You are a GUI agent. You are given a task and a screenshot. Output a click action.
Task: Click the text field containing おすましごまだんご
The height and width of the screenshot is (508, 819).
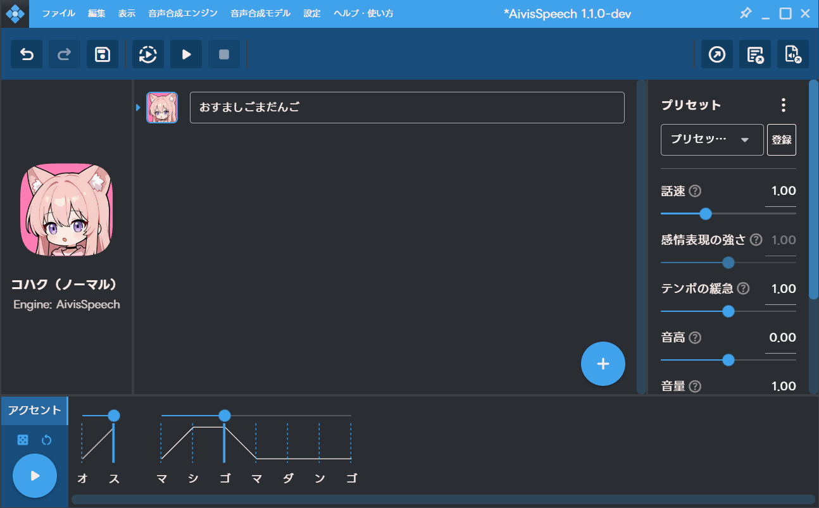407,108
